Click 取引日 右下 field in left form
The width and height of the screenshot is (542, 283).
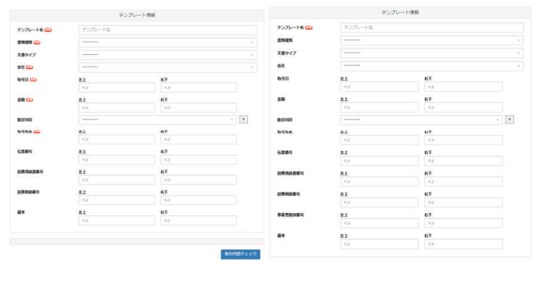point(199,88)
